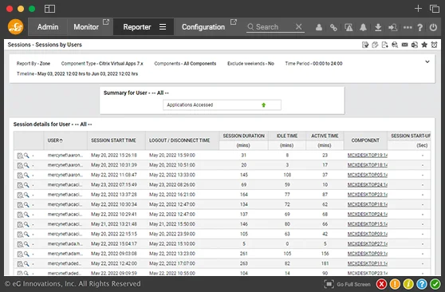Toggle macOS sidebar panel button
This screenshot has width=445, height=292.
[x=49, y=9]
